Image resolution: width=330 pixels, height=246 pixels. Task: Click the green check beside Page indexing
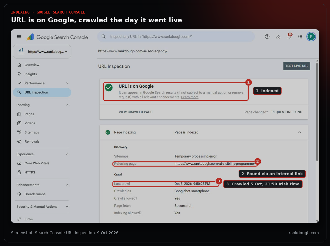coord(108,132)
